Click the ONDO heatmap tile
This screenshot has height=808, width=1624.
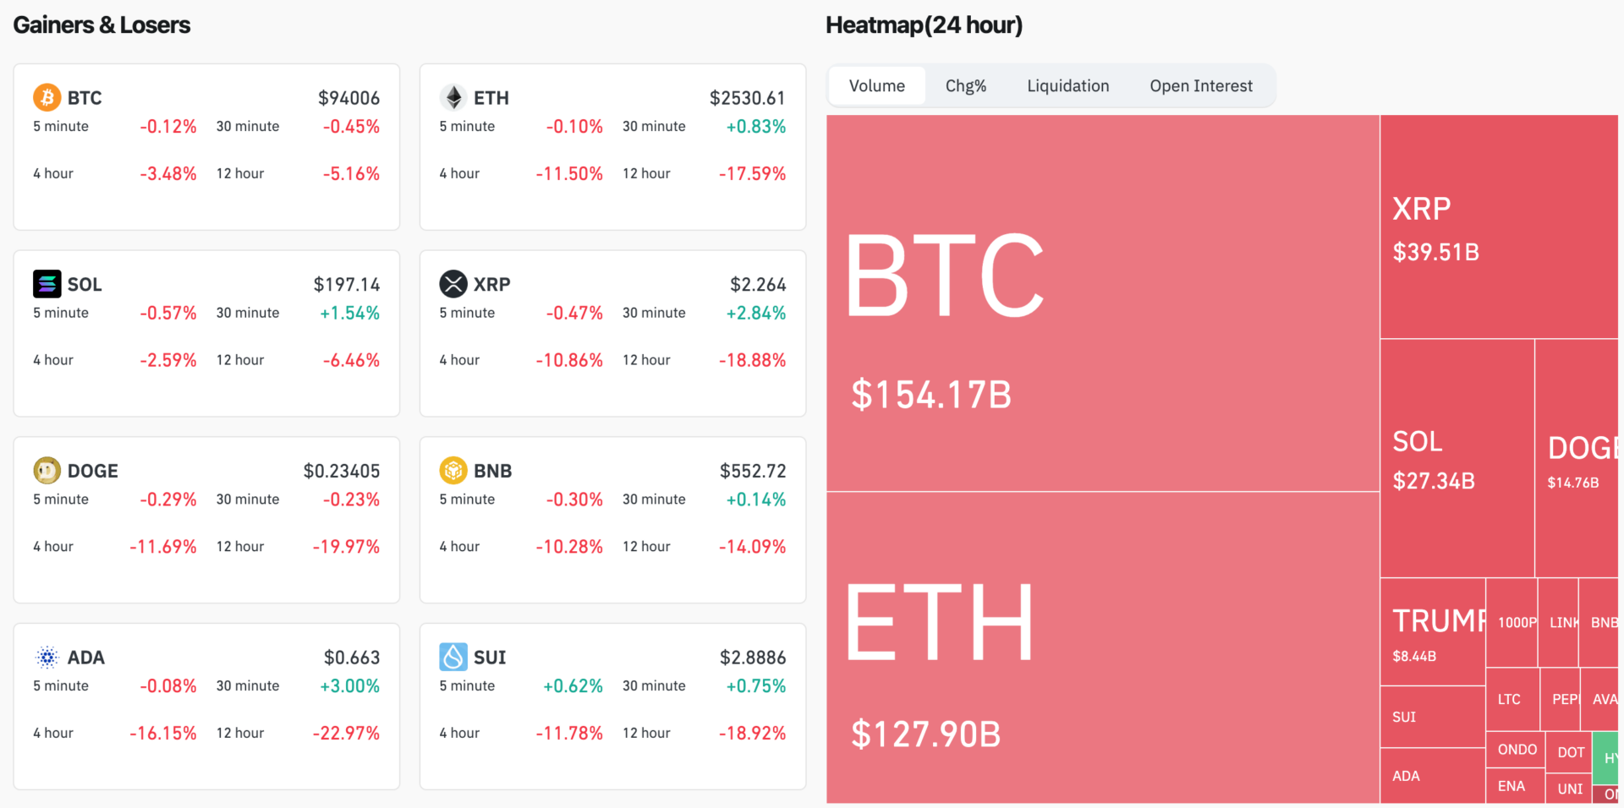coord(1516,750)
